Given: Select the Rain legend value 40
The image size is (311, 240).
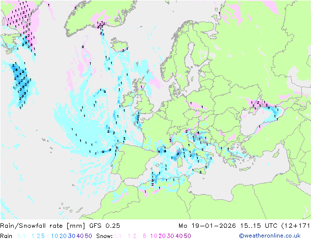Looking at the screenshot, I should 80,236.
